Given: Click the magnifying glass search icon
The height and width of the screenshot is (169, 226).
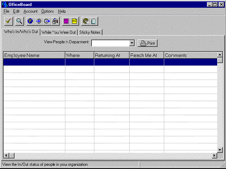Looking at the screenshot, I should [19, 21].
